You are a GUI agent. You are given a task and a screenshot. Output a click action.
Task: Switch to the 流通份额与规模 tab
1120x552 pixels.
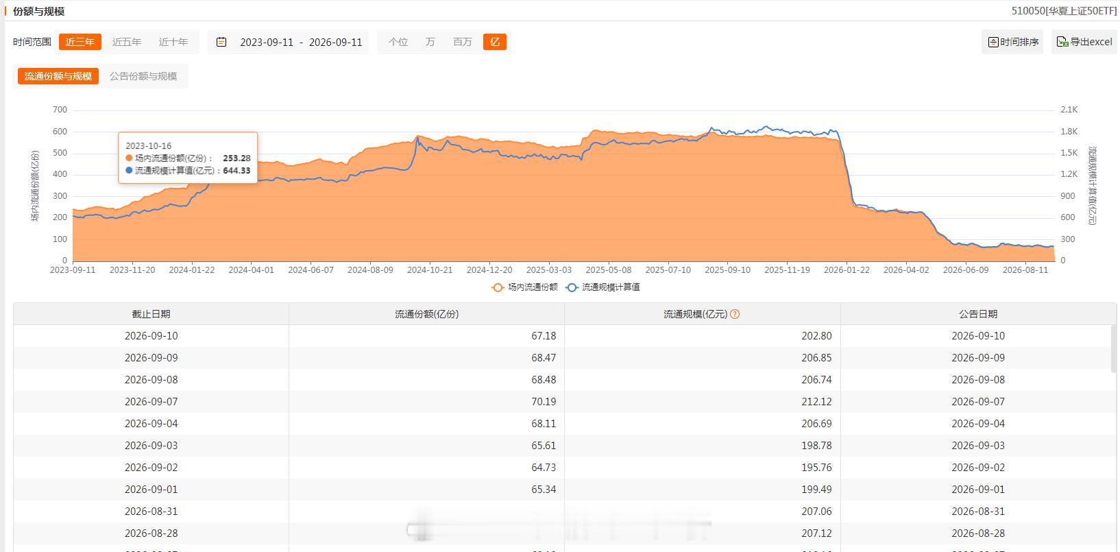[x=58, y=76]
